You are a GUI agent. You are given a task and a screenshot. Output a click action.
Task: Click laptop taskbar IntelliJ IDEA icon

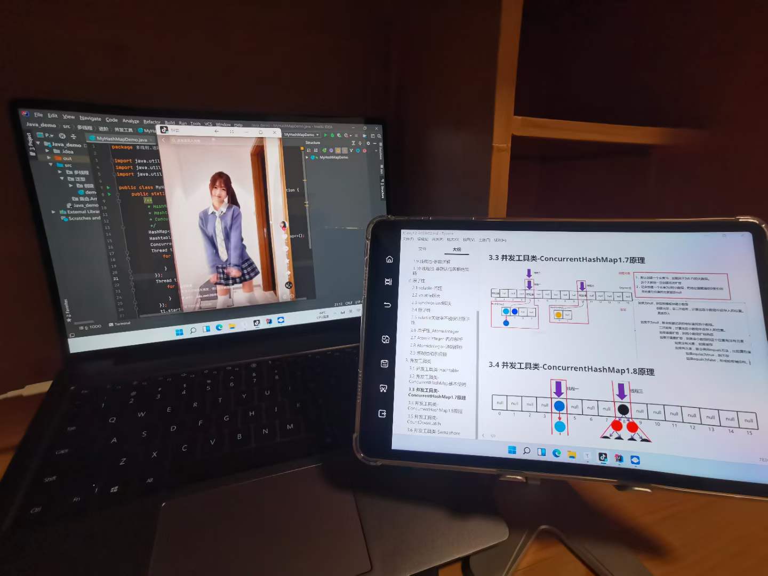pos(269,322)
